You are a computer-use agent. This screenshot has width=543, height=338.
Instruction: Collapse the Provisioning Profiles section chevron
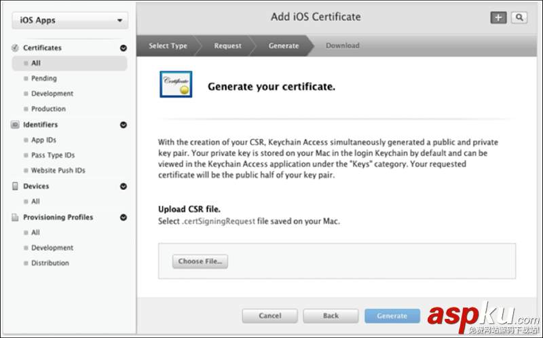point(124,217)
